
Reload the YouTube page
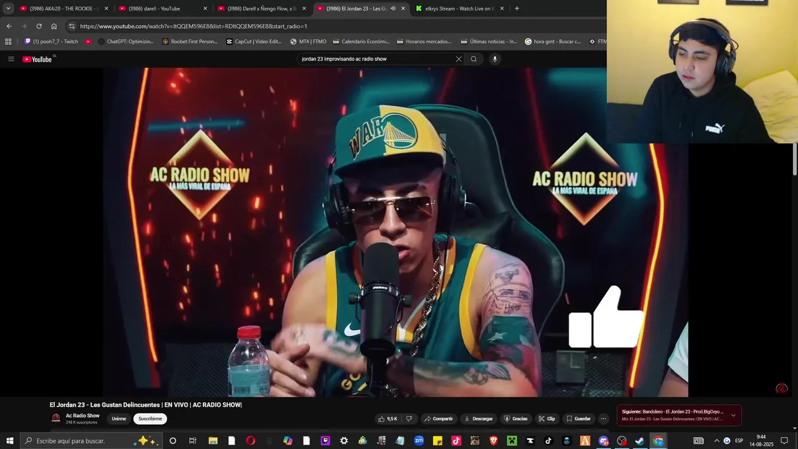click(x=39, y=26)
